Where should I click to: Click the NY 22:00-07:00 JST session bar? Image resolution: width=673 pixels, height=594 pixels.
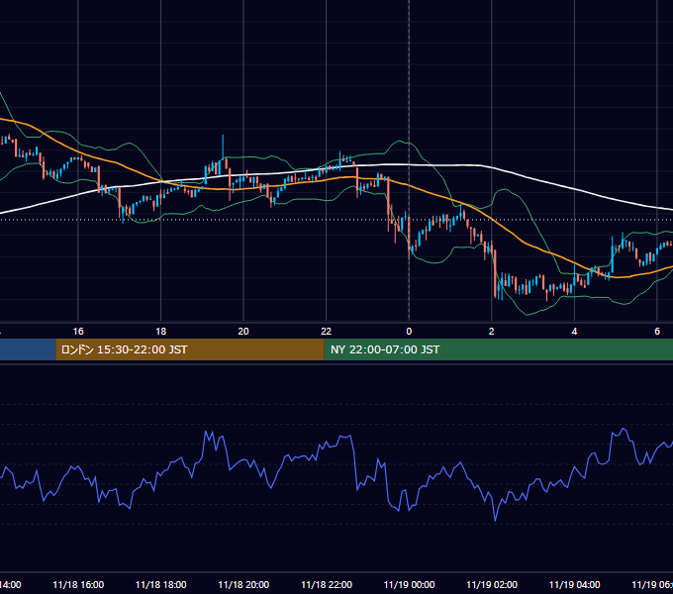(x=498, y=349)
